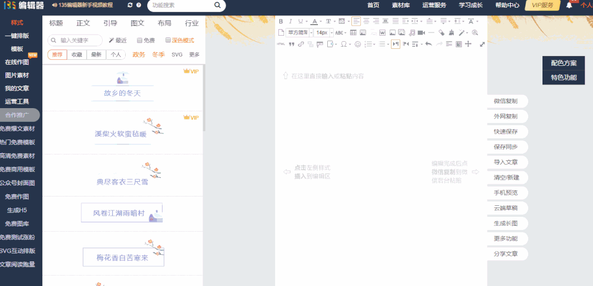Open the Omega special character dropdown arrow

[350, 44]
